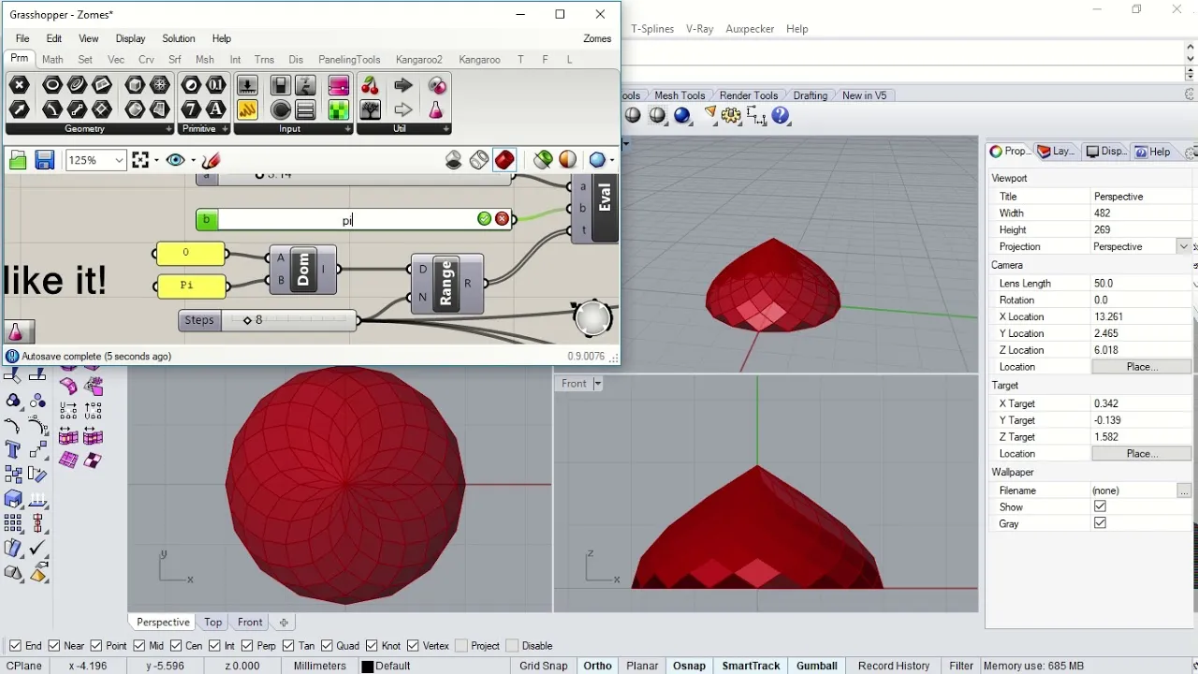Screen dimensions: 1198x674
Task: Click the black Default layer color swatch
Action: (368, 667)
